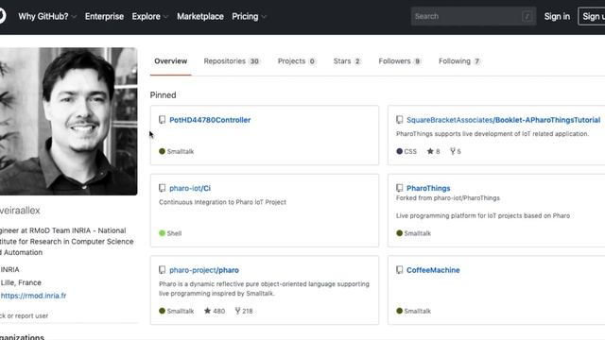The image size is (605, 340).
Task: Click 'Forked from pharo-iot/PharoThings' text
Action: [x=447, y=198]
